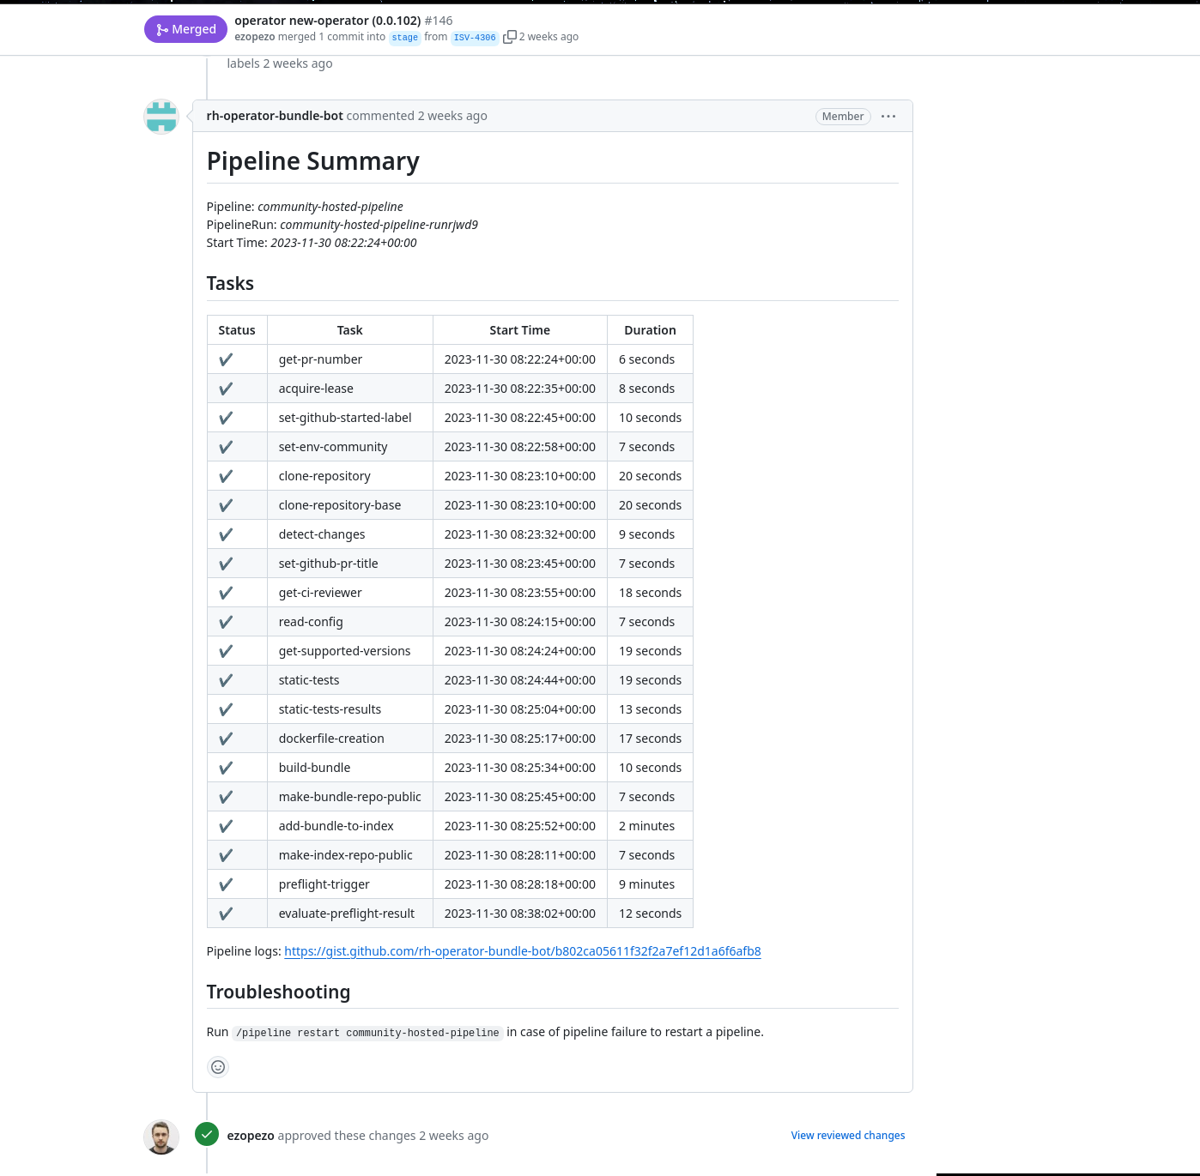Click the Tasks section heading

[230, 284]
